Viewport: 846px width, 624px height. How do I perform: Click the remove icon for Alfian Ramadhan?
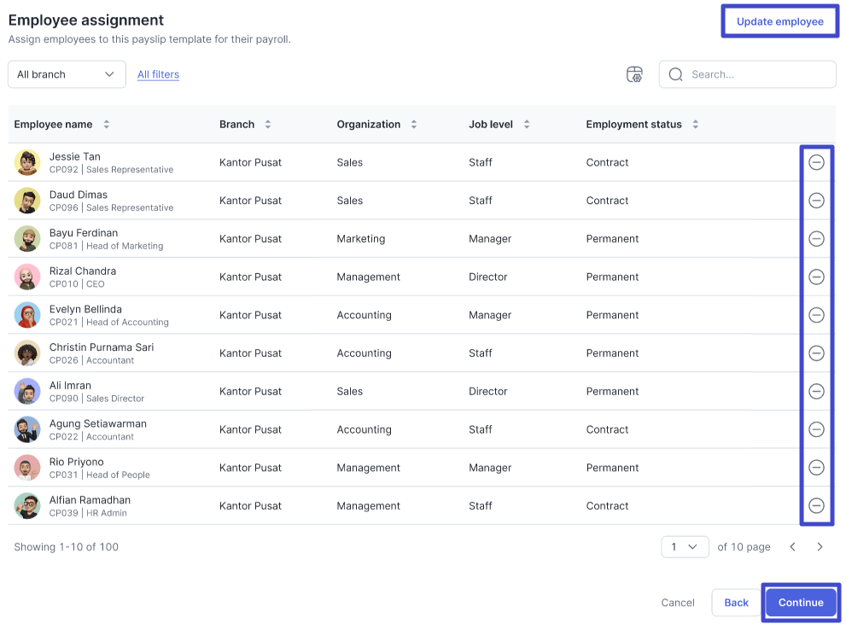tap(816, 505)
